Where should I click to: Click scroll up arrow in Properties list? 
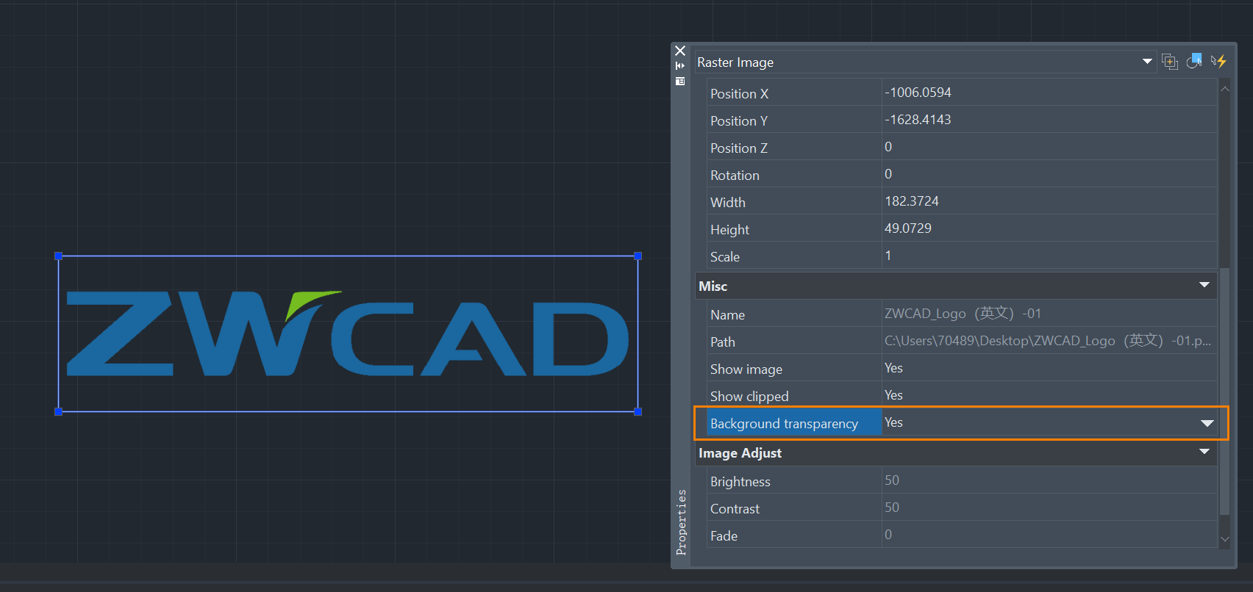pyautogui.click(x=1224, y=89)
